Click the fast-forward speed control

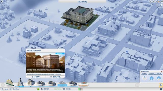pos(11,89)
